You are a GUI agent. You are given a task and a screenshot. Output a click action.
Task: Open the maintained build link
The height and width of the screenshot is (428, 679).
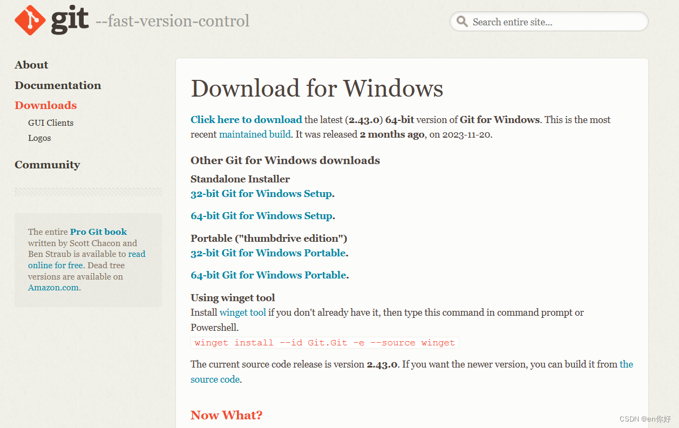[254, 134]
